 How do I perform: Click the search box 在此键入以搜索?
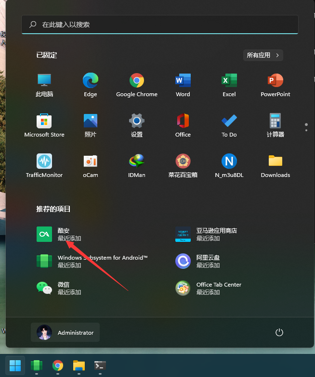(160, 25)
